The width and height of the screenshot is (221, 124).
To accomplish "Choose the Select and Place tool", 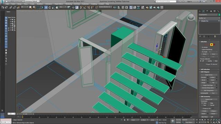I will coord(57,8).
